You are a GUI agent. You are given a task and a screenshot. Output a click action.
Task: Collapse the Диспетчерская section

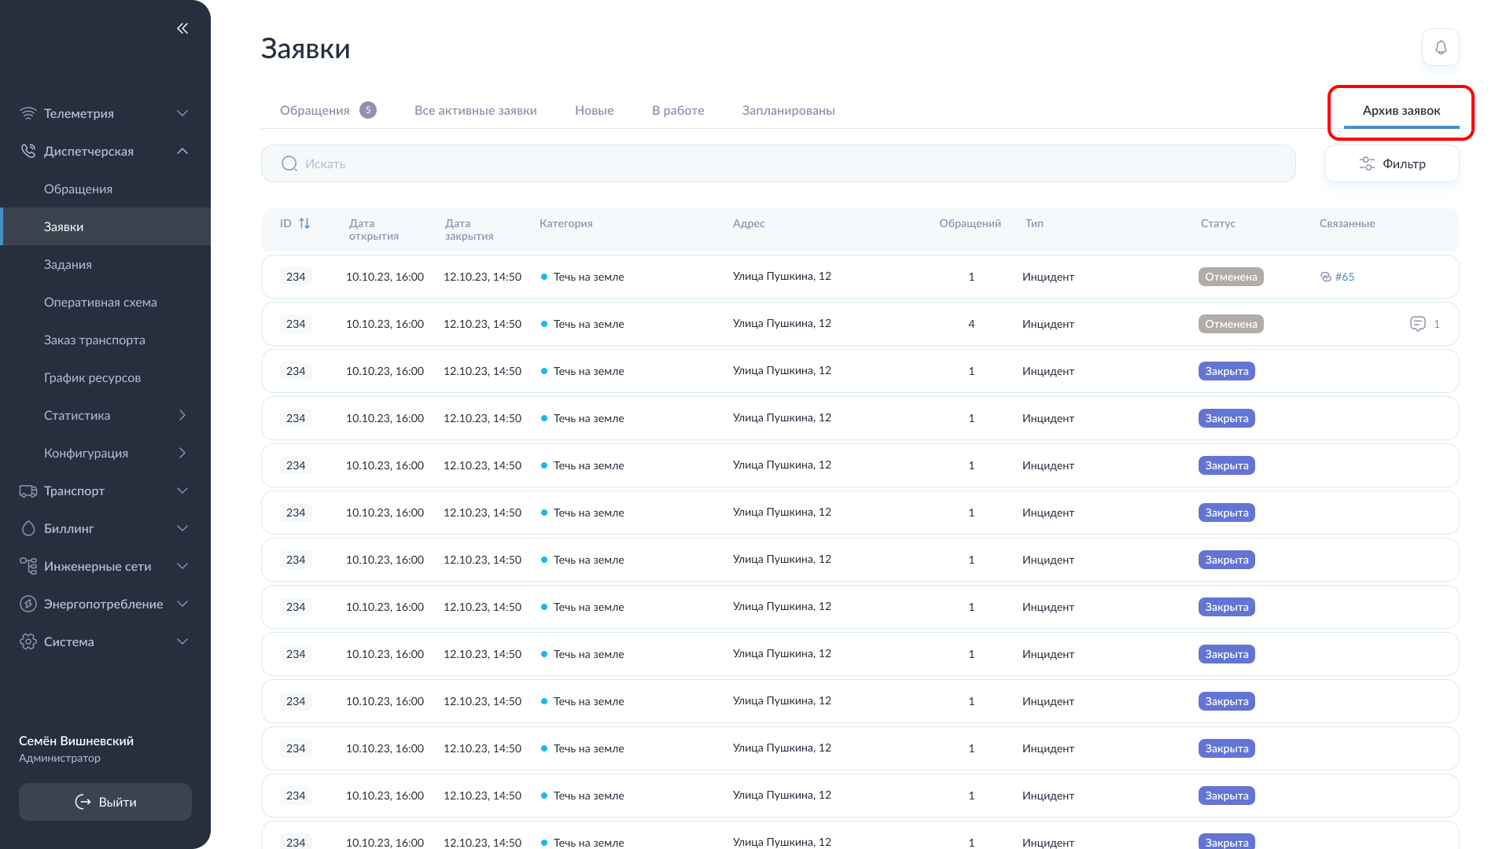point(182,152)
